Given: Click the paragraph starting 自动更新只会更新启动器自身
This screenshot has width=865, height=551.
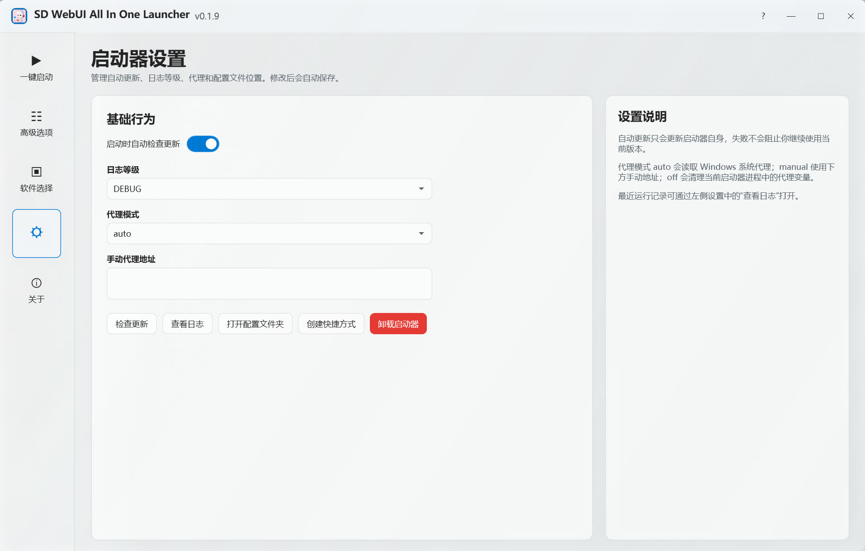Looking at the screenshot, I should tap(724, 144).
